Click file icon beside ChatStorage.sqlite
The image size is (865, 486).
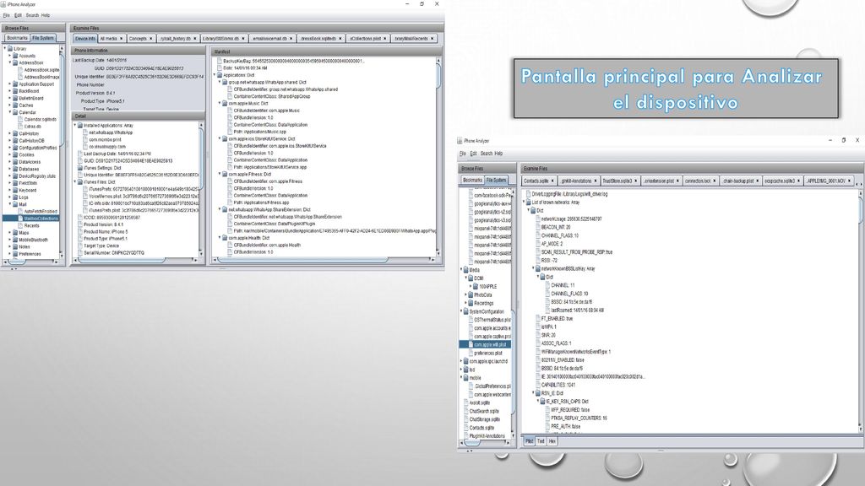(466, 419)
